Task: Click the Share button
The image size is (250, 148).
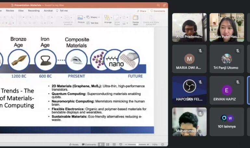Action: point(142,11)
